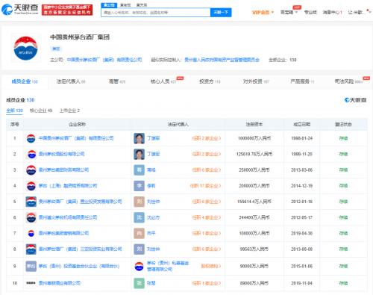Viewport: 373px width, 295px height.
Task: Switch to the 高管 tab
Action: tap(117, 81)
